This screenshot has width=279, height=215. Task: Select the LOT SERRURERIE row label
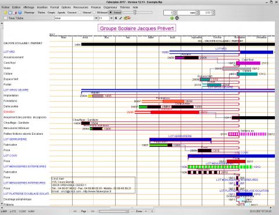15,139
